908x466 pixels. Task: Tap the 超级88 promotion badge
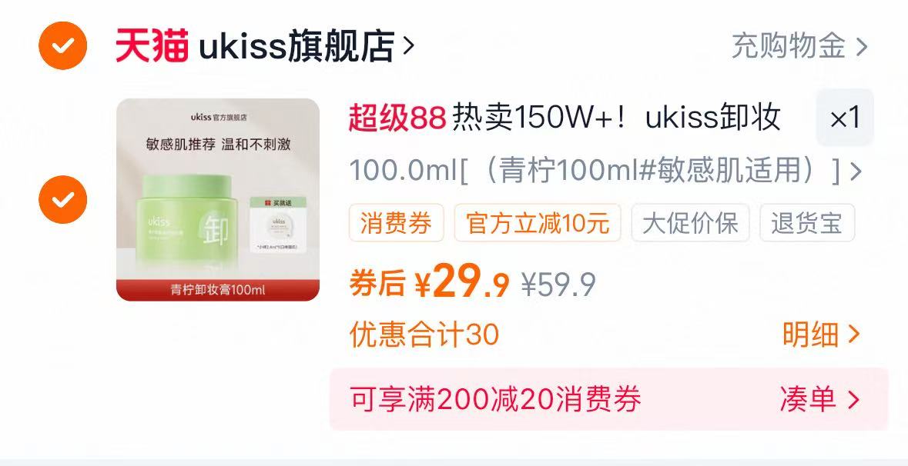pyautogui.click(x=397, y=118)
